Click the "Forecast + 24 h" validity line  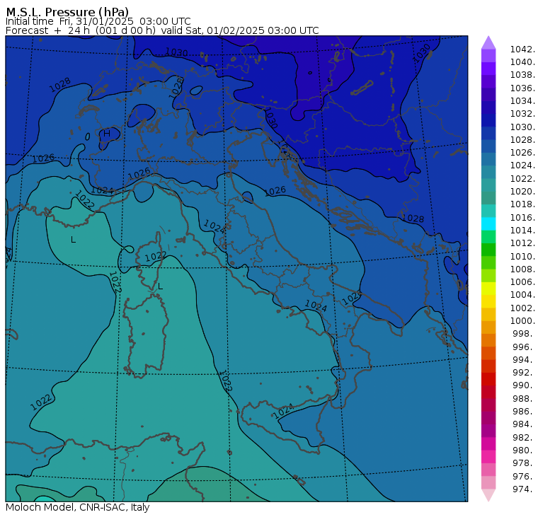pos(162,30)
